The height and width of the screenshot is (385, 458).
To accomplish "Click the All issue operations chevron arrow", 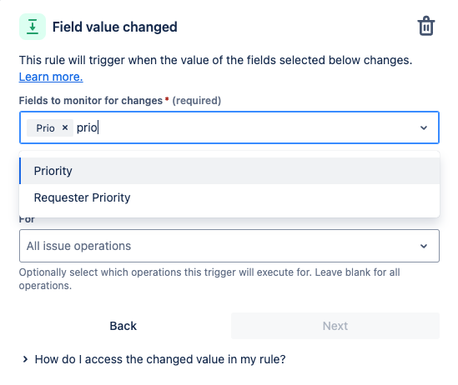I will click(424, 246).
